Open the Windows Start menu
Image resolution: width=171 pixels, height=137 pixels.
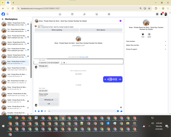pos(3,126)
